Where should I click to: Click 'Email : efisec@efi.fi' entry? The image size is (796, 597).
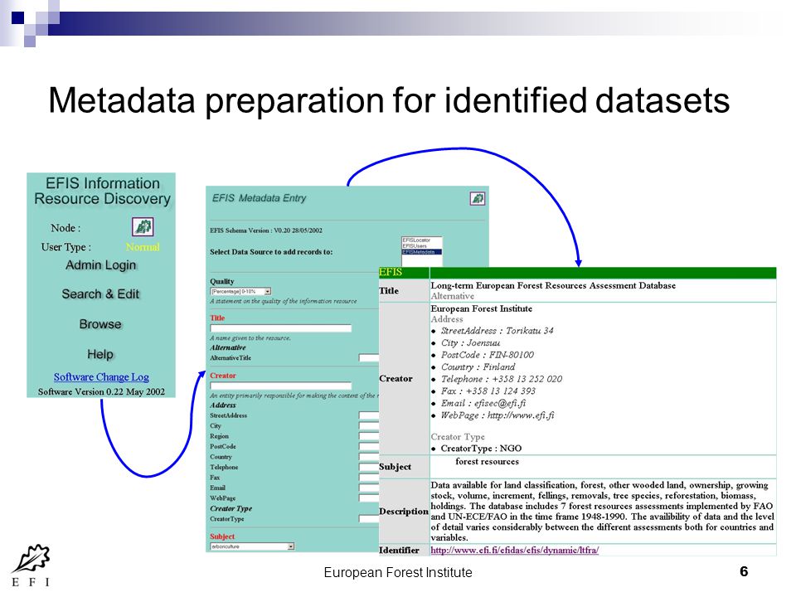coord(483,403)
